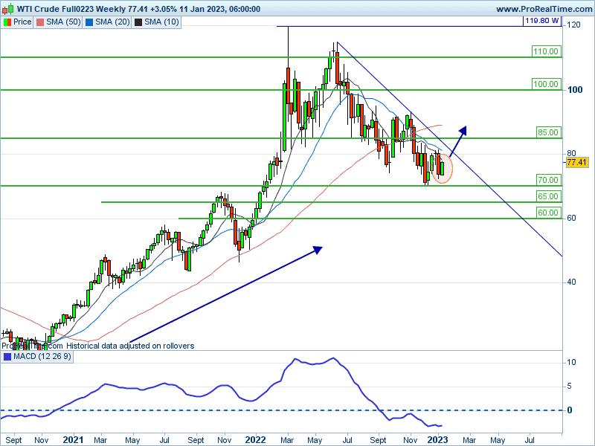Select the 110.00 horizontal level label
Screen dimensions: 595x446
[x=545, y=51]
